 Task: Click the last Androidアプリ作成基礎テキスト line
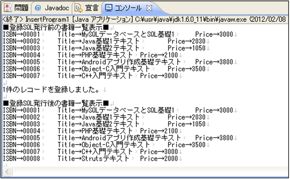[x=117, y=138]
